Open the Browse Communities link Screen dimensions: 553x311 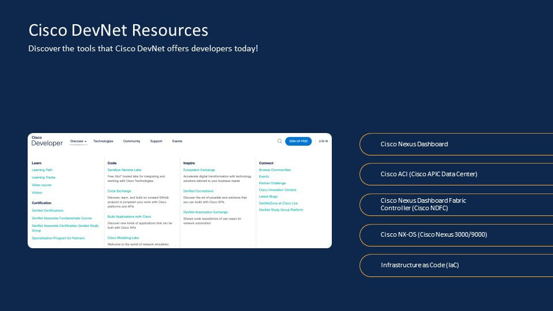(x=275, y=170)
